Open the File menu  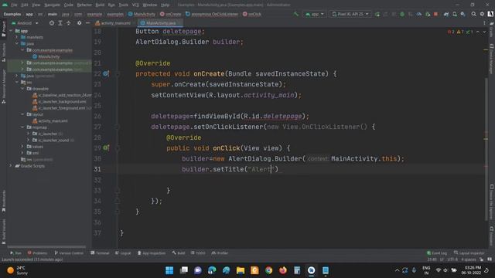click(x=14, y=5)
